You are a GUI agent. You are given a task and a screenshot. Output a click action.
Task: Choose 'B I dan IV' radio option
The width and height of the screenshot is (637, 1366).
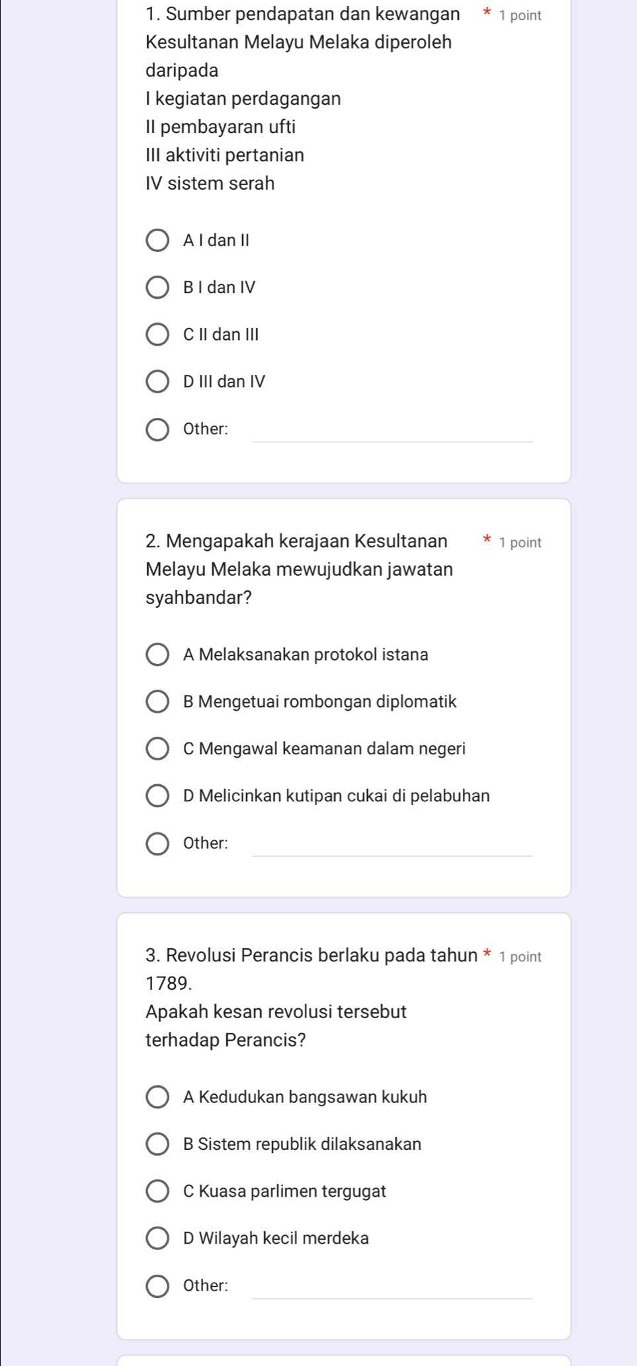coord(157,288)
